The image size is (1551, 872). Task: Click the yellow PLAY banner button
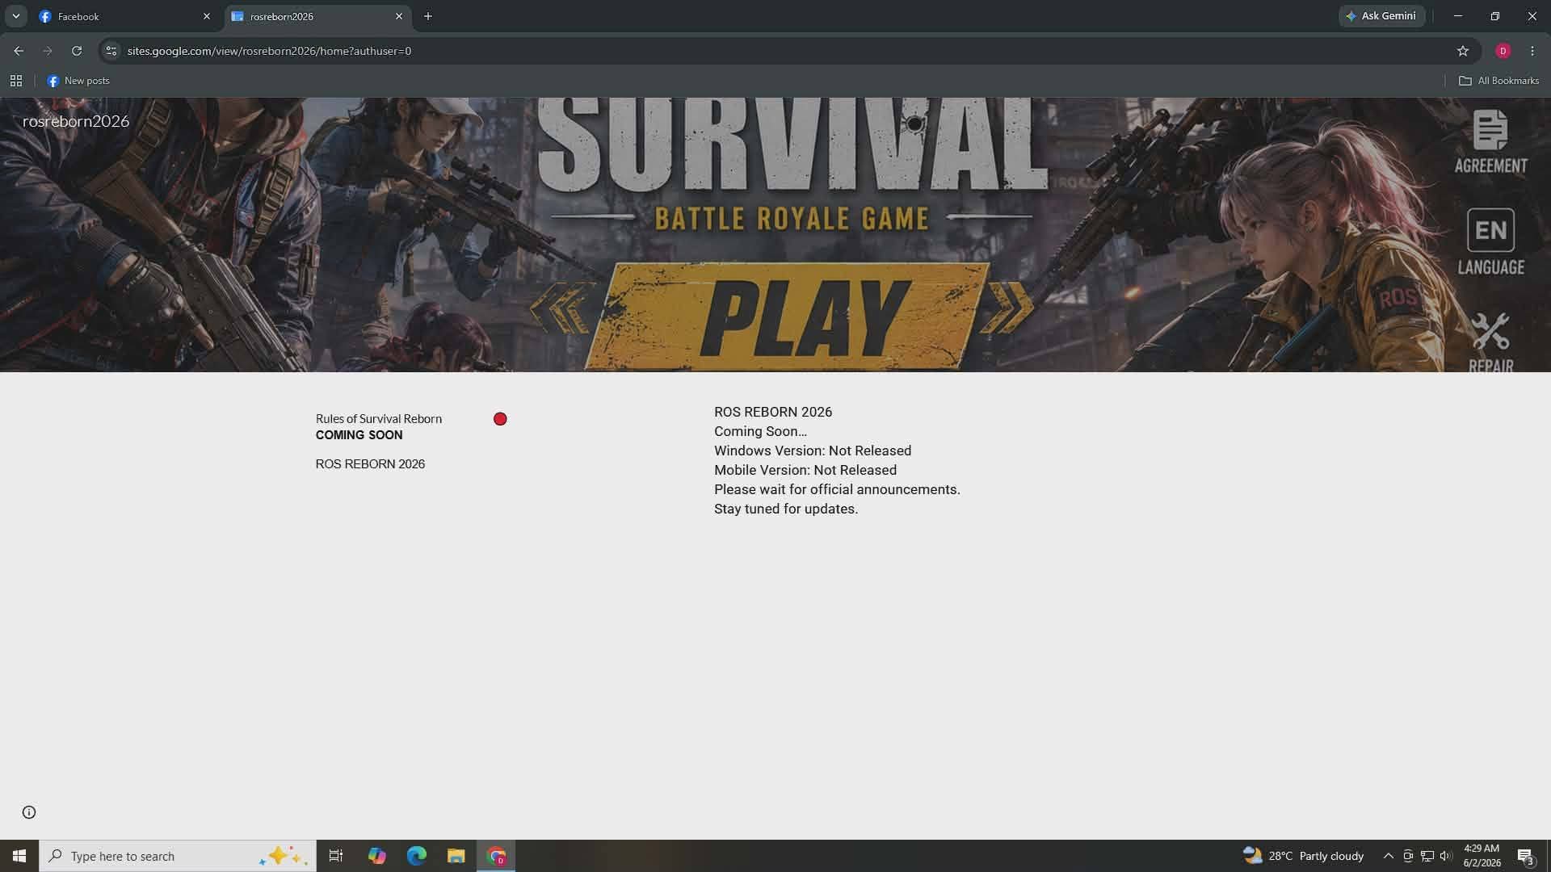coord(788,317)
